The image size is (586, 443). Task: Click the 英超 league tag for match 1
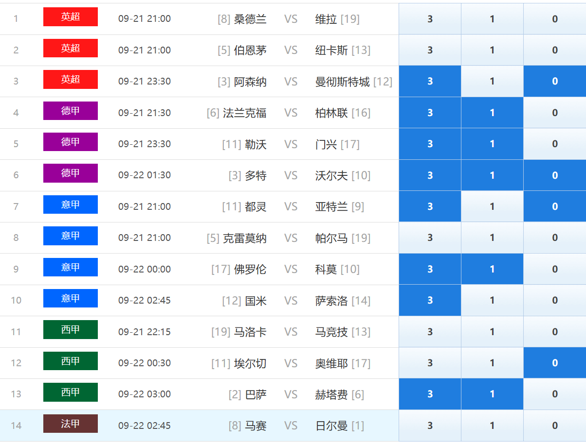point(71,17)
